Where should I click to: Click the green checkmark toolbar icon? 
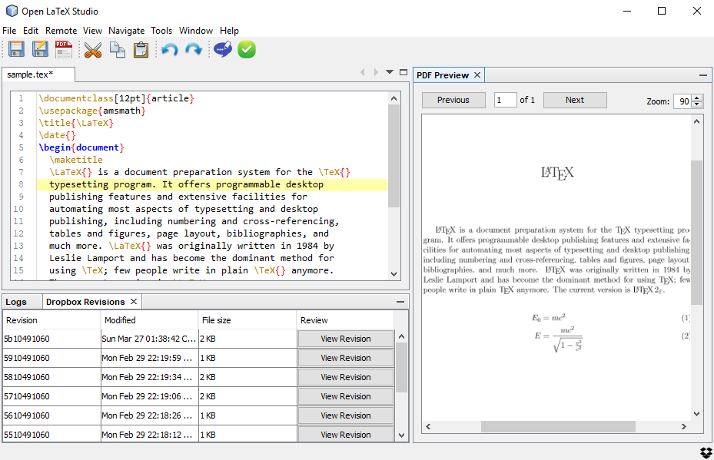pos(247,49)
